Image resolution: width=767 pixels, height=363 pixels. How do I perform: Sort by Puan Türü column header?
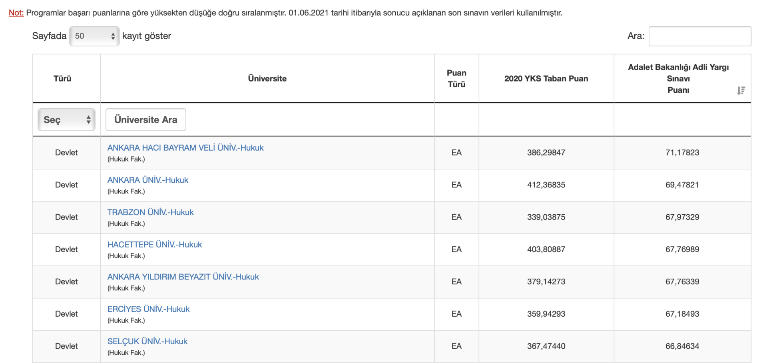(456, 79)
